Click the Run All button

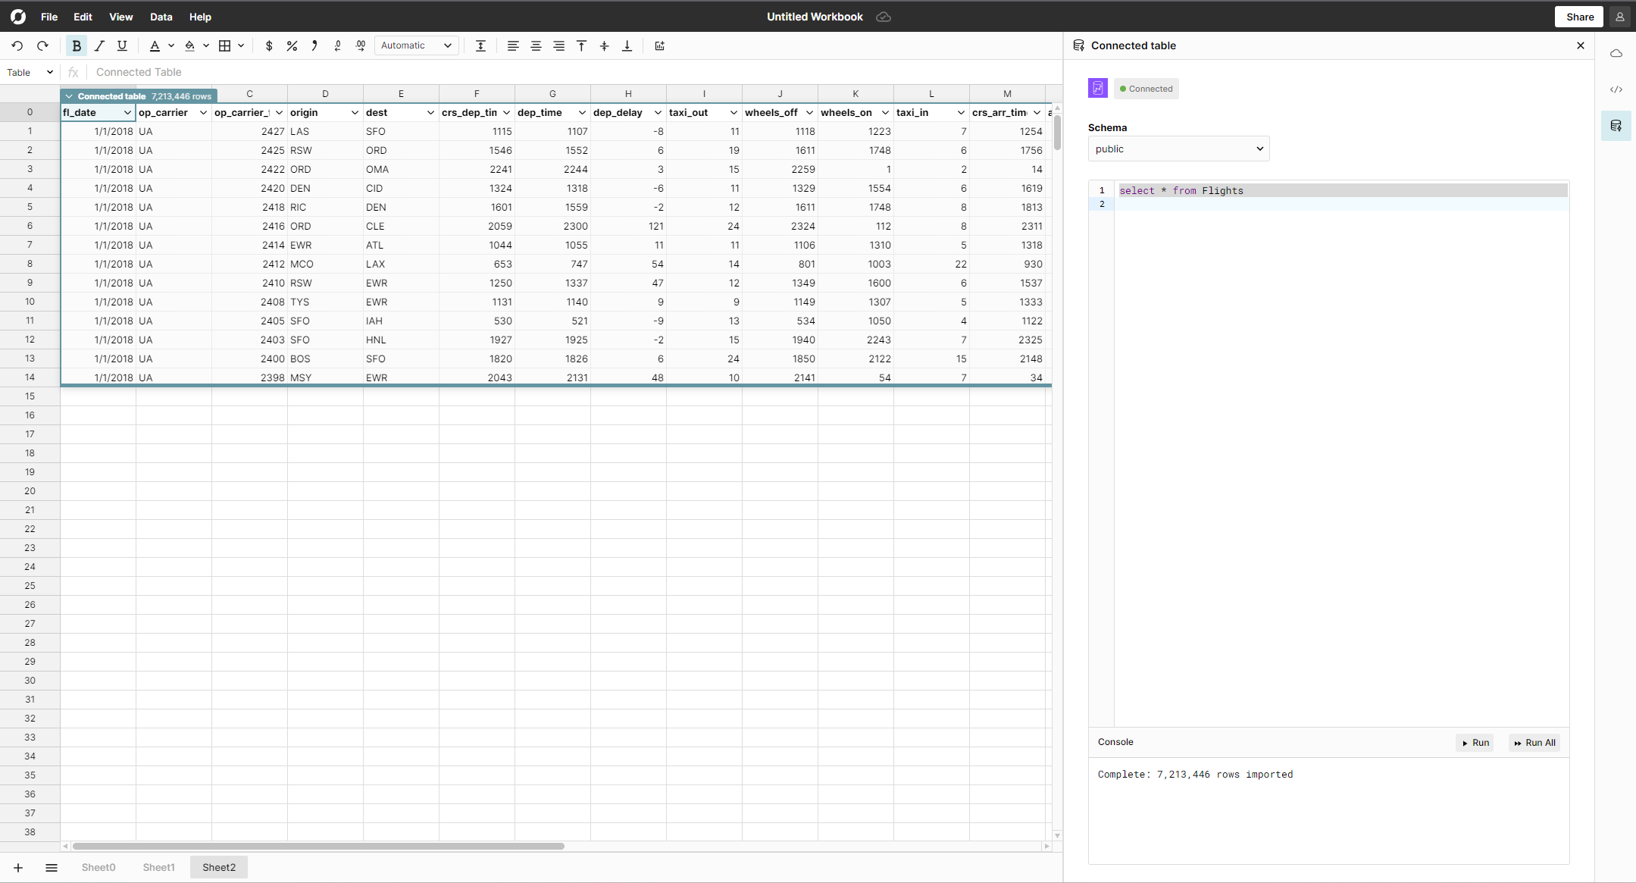click(1534, 743)
